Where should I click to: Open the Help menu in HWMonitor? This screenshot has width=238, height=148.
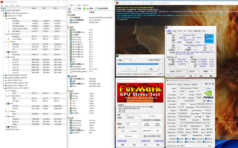click(18, 5)
